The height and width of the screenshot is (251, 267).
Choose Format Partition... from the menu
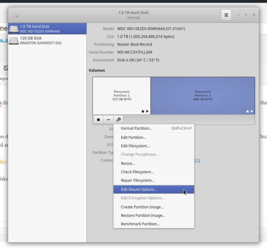click(136, 128)
